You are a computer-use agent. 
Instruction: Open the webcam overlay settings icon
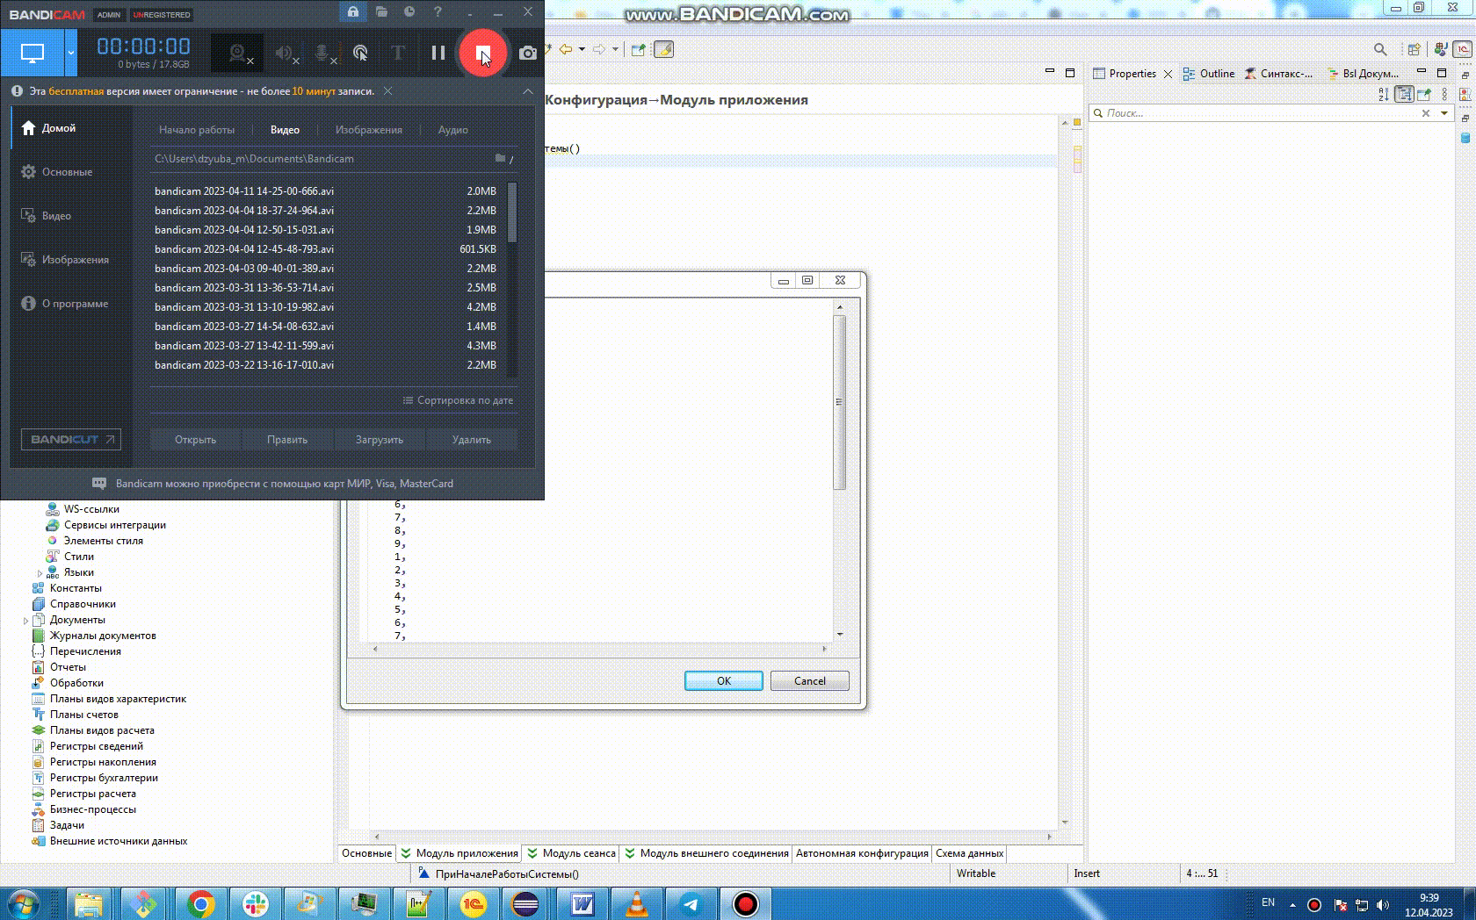pos(235,51)
